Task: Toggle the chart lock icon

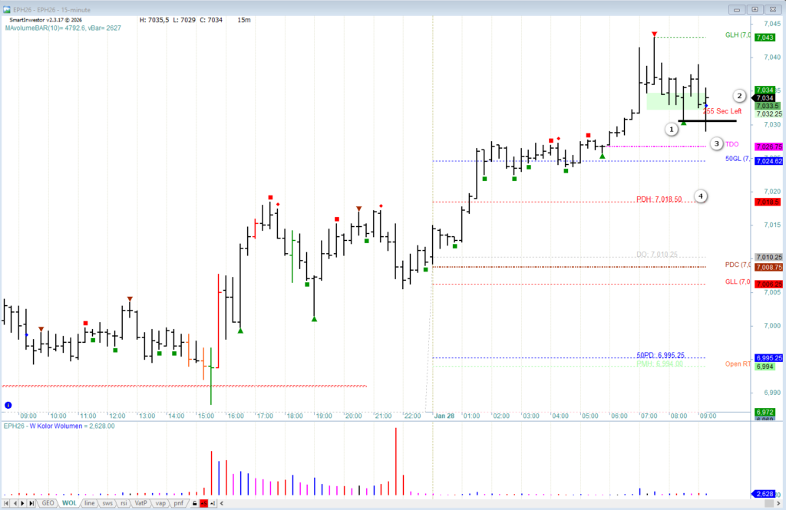Action: click(x=195, y=503)
